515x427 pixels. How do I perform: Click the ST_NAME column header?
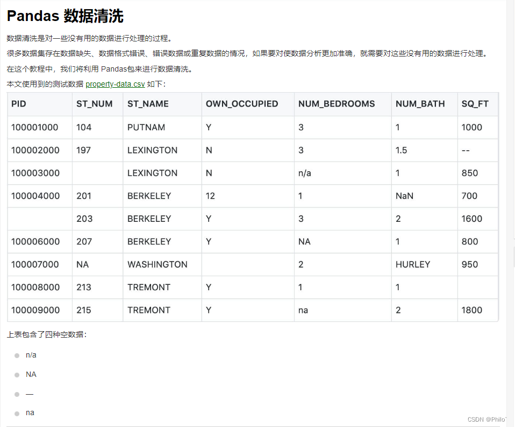coord(162,104)
